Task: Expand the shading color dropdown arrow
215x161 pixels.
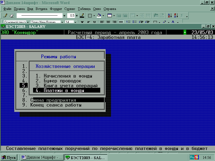Action: click(x=103, y=16)
